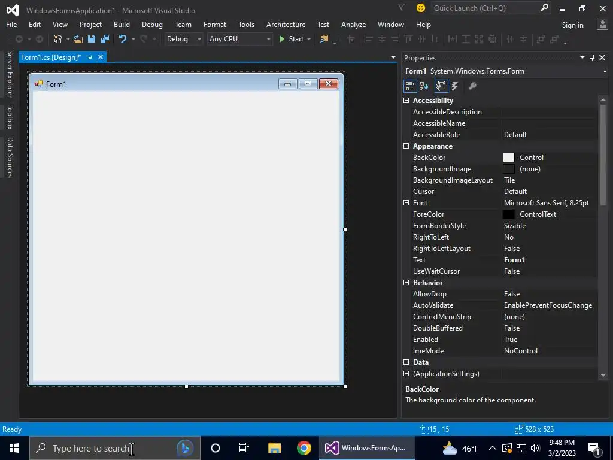Collapse the Appearance category
Screen dimensions: 613x460
[x=406, y=146]
